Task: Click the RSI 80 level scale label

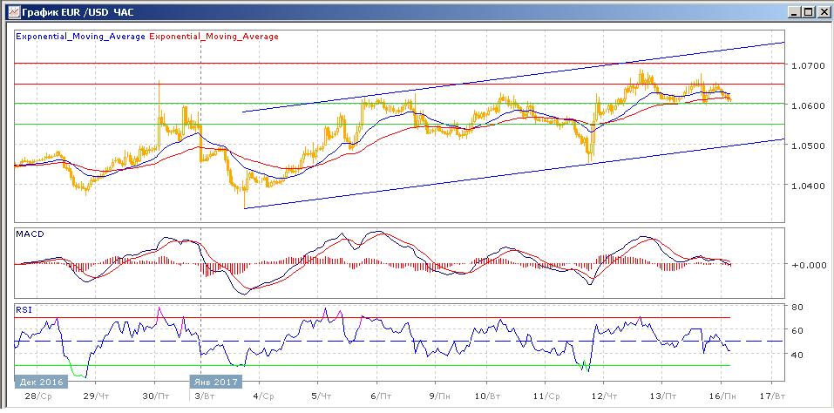Action: [x=797, y=307]
